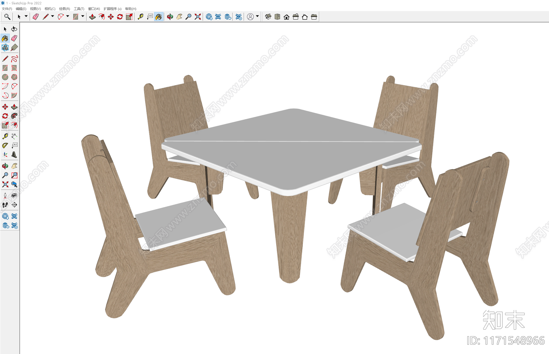
Task: Select the Dimension tool
Action: [x=14, y=136]
